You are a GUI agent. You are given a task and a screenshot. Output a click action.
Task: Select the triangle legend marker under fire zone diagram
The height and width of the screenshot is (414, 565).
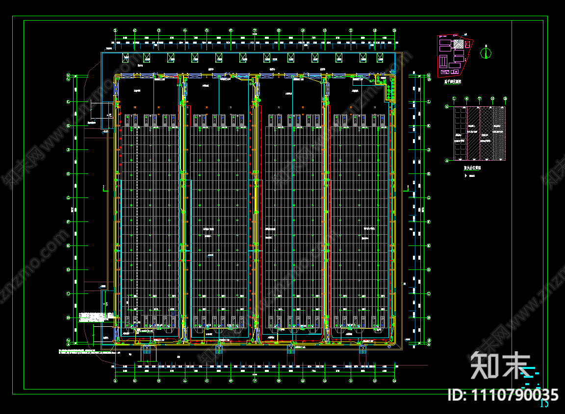coord(465,175)
